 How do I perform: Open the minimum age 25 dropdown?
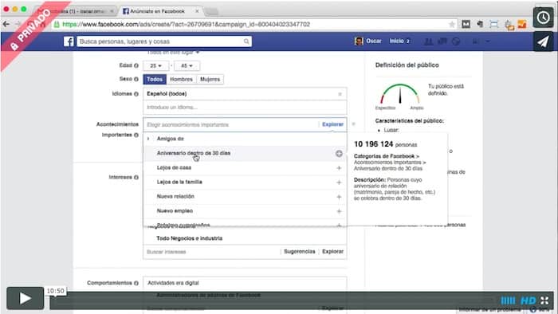tap(155, 66)
